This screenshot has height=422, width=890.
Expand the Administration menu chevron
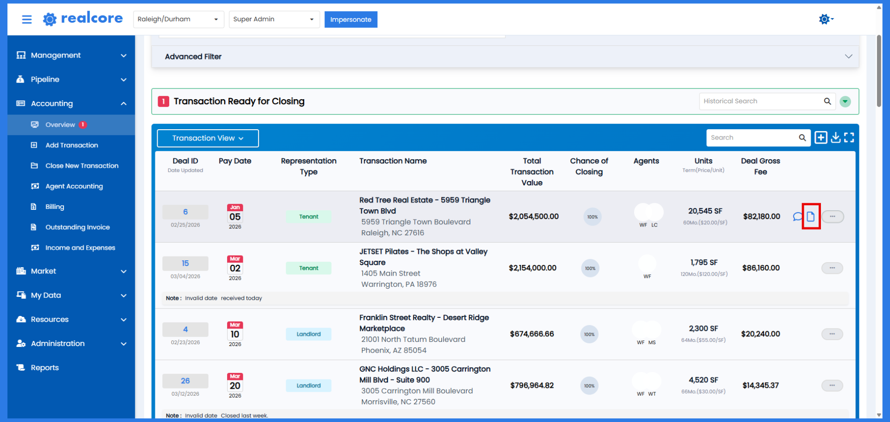pyautogui.click(x=124, y=344)
